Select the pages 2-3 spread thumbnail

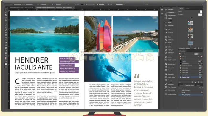tap(190, 23)
